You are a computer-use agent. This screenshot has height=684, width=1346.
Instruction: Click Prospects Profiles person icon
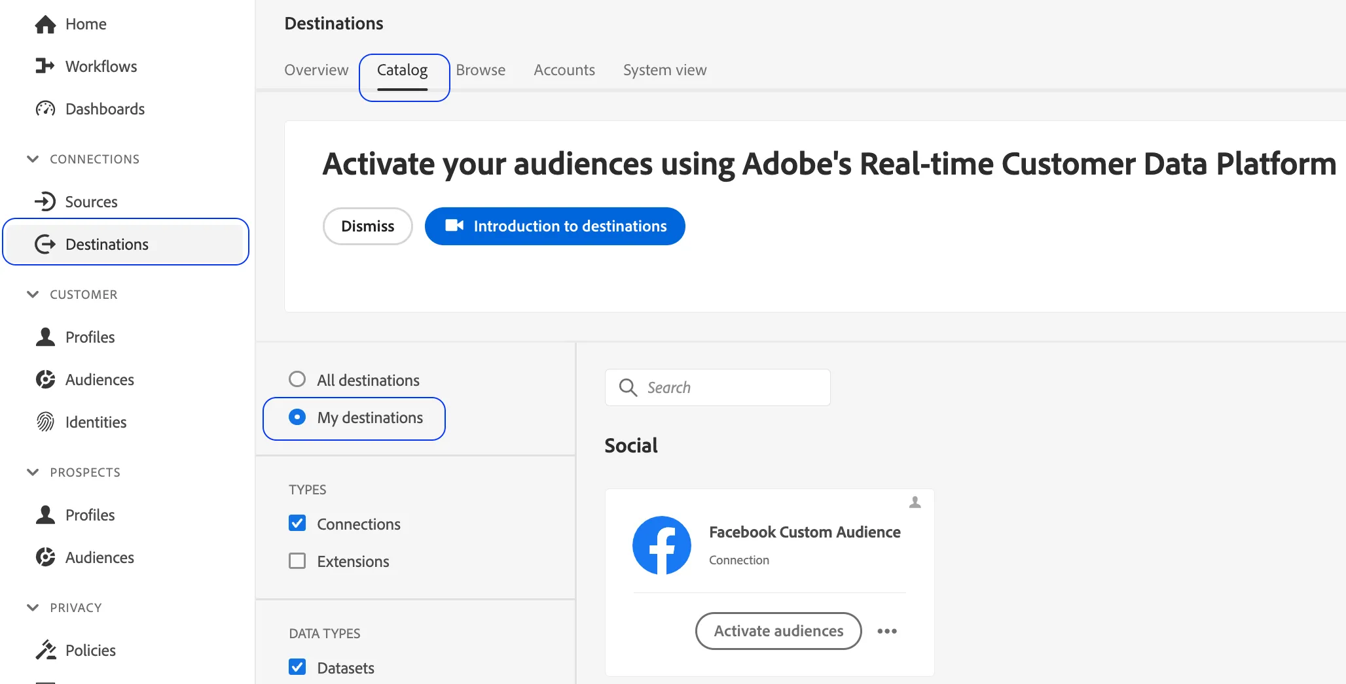[45, 515]
